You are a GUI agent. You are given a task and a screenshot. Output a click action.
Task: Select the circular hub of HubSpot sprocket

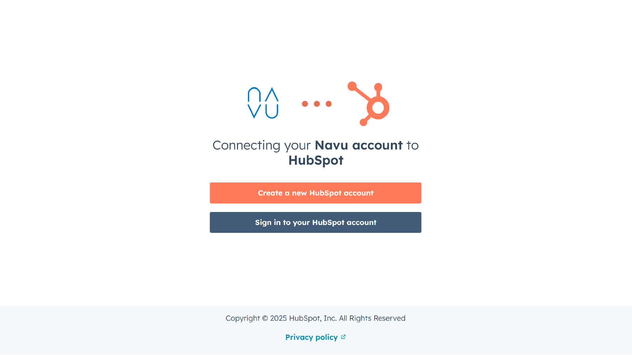[x=378, y=108]
